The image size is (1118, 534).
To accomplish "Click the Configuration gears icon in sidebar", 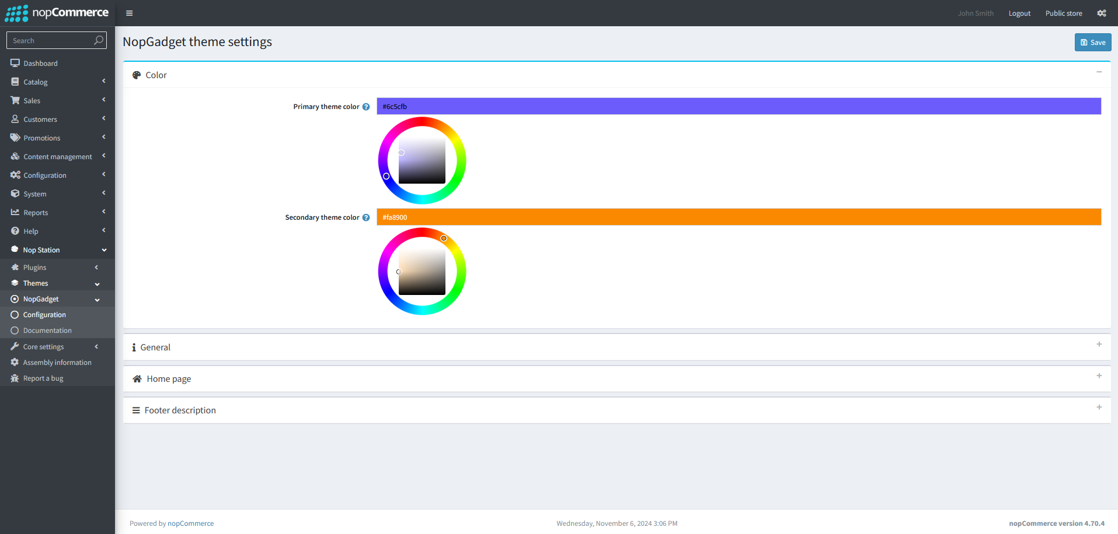I will [x=15, y=175].
